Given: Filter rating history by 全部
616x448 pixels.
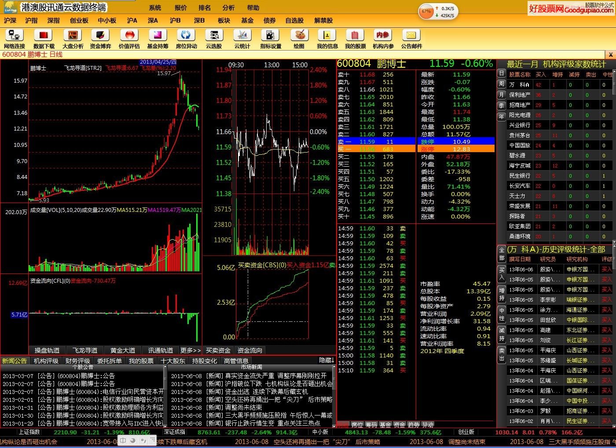Looking at the screenshot, I should pos(502,254).
